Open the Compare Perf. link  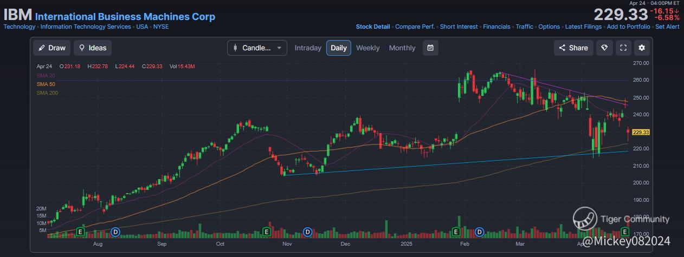tap(415, 27)
